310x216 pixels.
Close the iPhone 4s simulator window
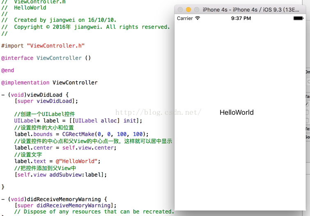coord(180,9)
